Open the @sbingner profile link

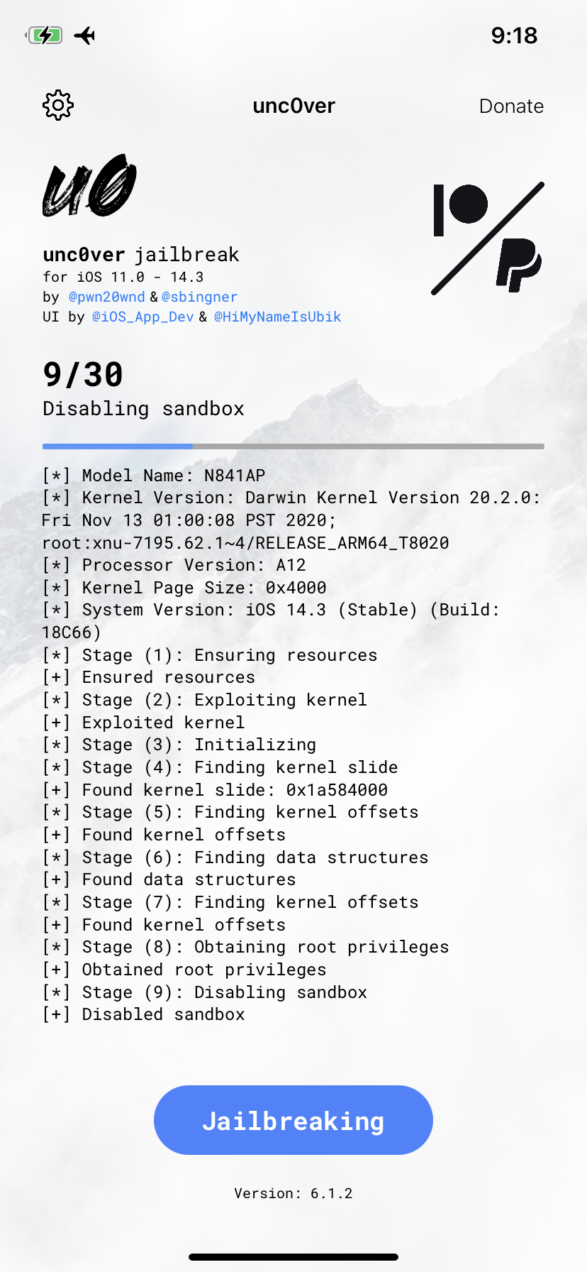click(199, 297)
